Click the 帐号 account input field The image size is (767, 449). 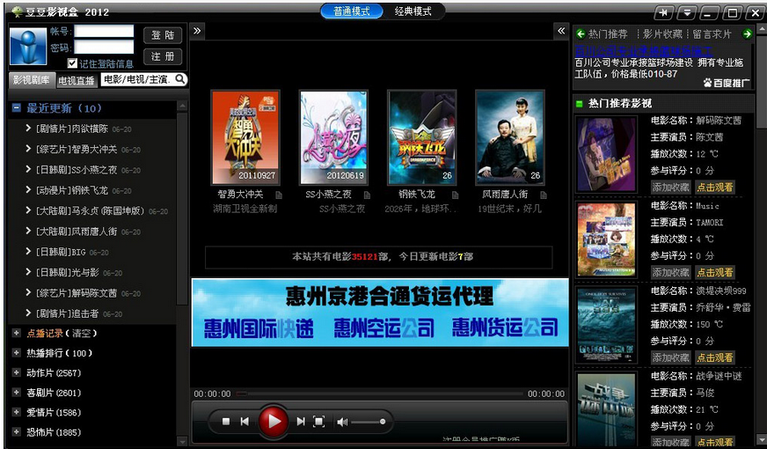(104, 32)
